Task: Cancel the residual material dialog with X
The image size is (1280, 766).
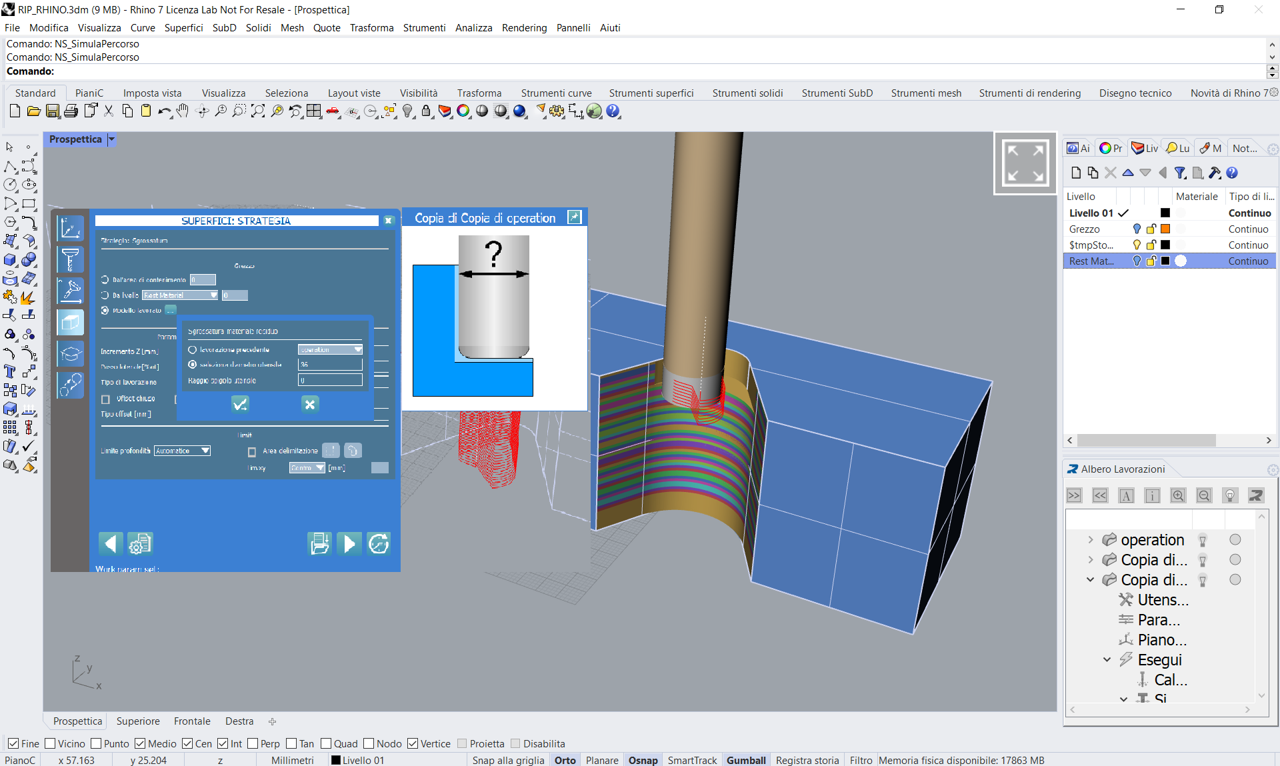Action: point(310,404)
